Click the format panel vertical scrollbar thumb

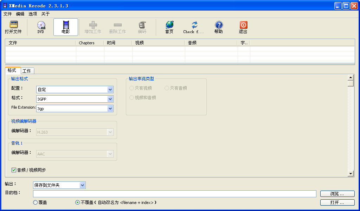[x=351, y=83]
